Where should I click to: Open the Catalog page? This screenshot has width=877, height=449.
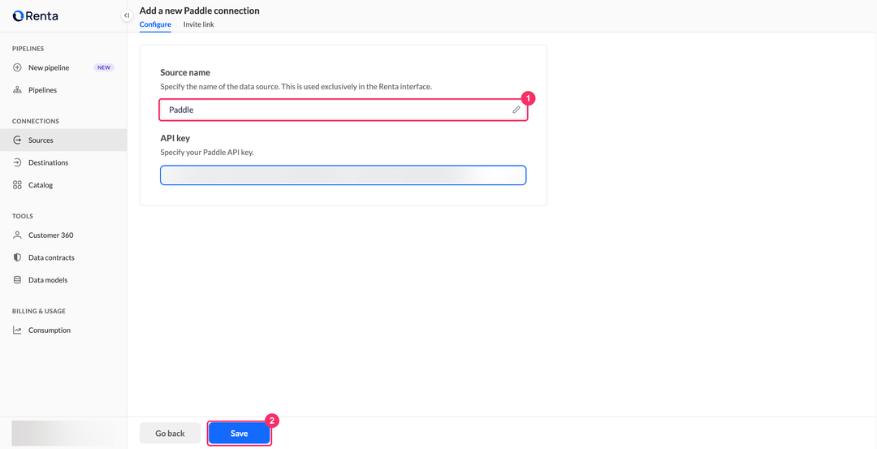tap(63, 185)
